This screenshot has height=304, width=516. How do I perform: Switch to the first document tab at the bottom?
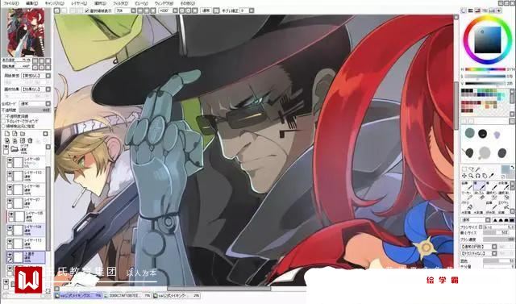[78, 296]
